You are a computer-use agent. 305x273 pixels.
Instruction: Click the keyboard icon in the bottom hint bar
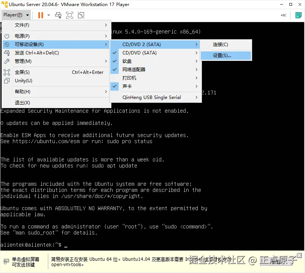(x=6, y=261)
